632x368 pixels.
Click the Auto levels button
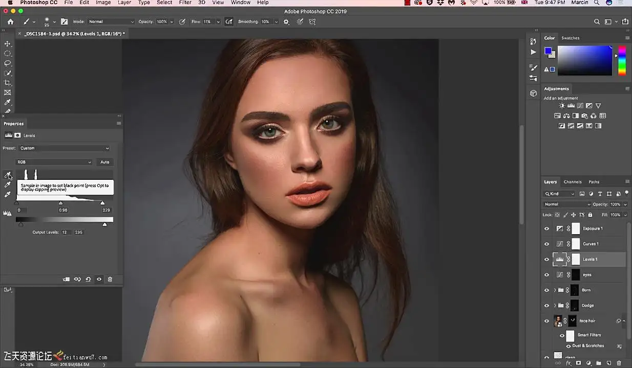(104, 162)
